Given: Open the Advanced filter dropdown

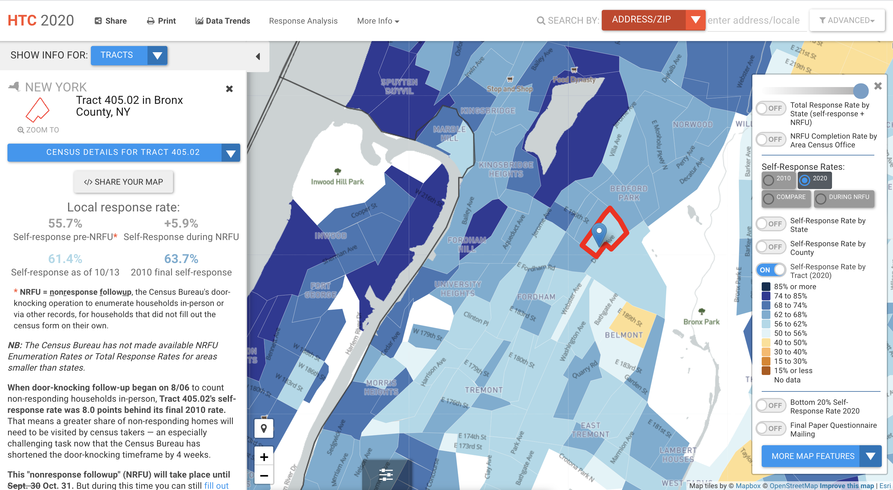Looking at the screenshot, I should (x=847, y=21).
